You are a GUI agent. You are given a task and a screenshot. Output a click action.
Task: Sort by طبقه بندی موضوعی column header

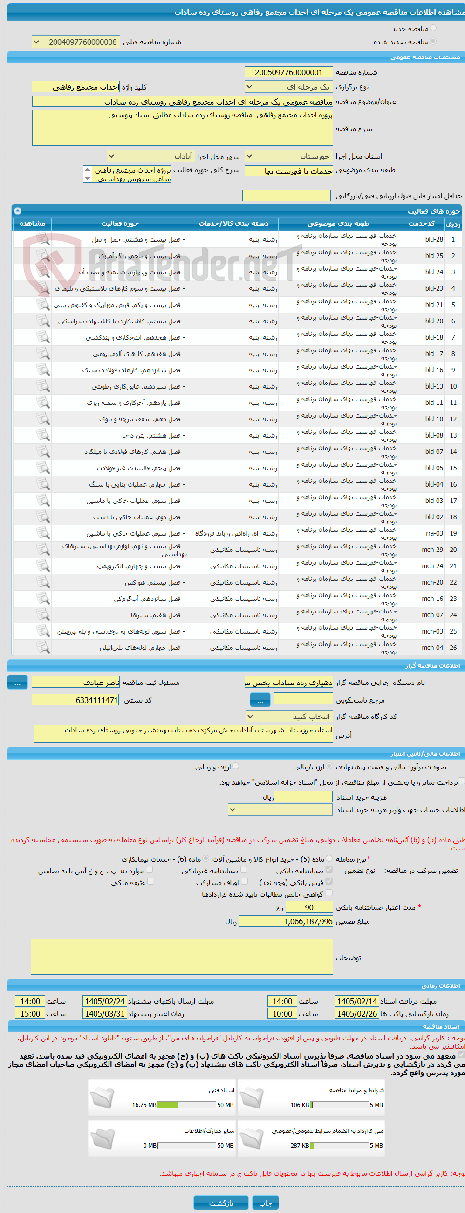coord(338,223)
